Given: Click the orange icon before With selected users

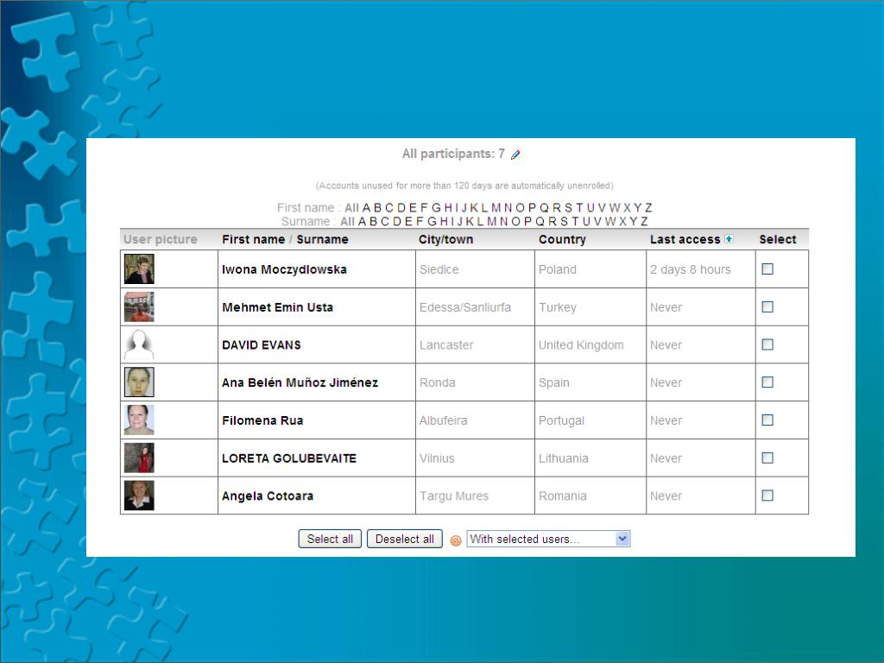Looking at the screenshot, I should click(456, 540).
